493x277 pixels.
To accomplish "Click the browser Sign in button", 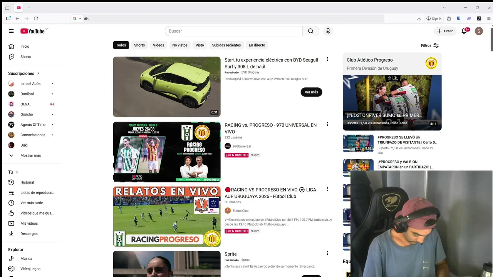I will pyautogui.click(x=434, y=18).
